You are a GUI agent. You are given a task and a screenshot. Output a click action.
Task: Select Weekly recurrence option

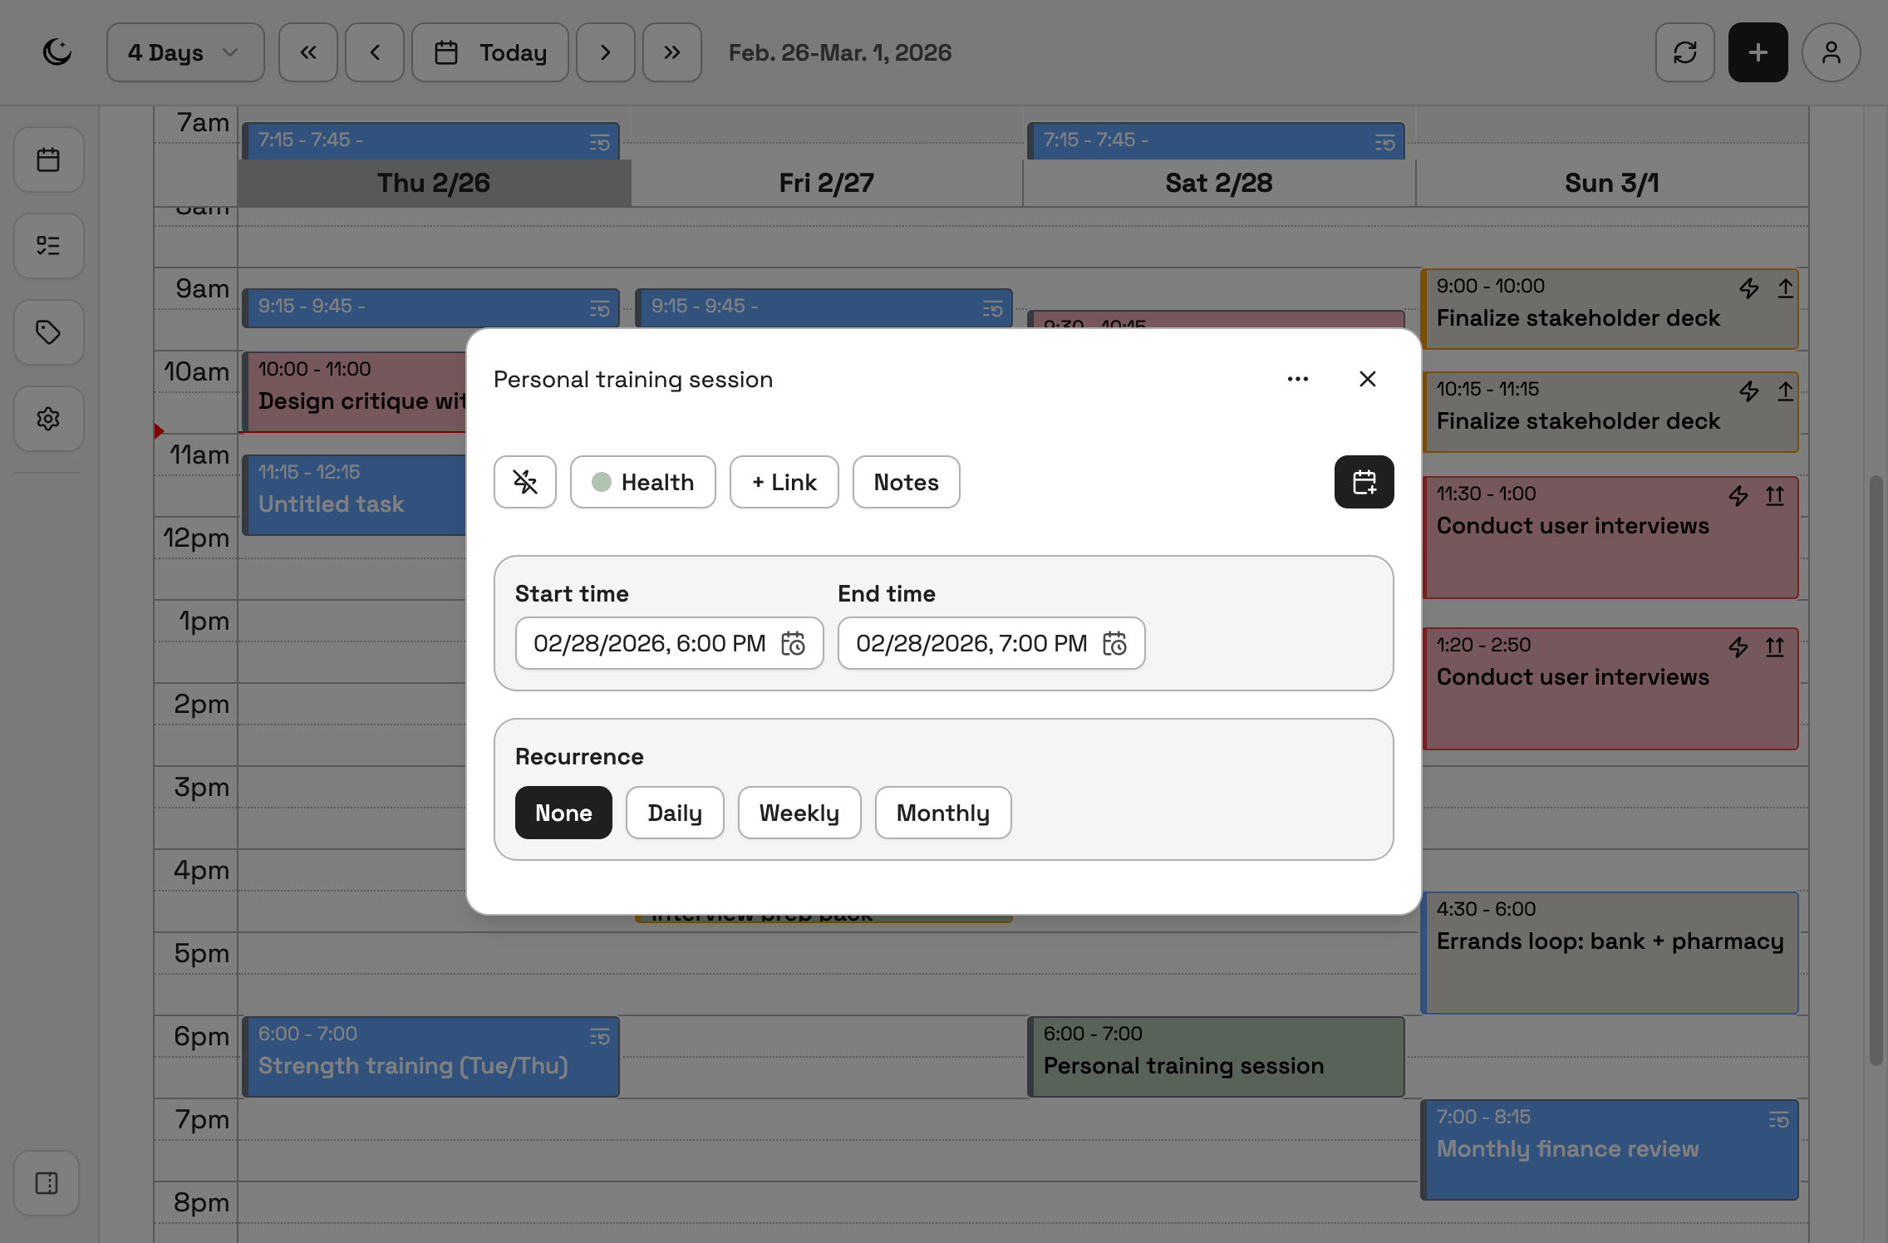tap(799, 813)
